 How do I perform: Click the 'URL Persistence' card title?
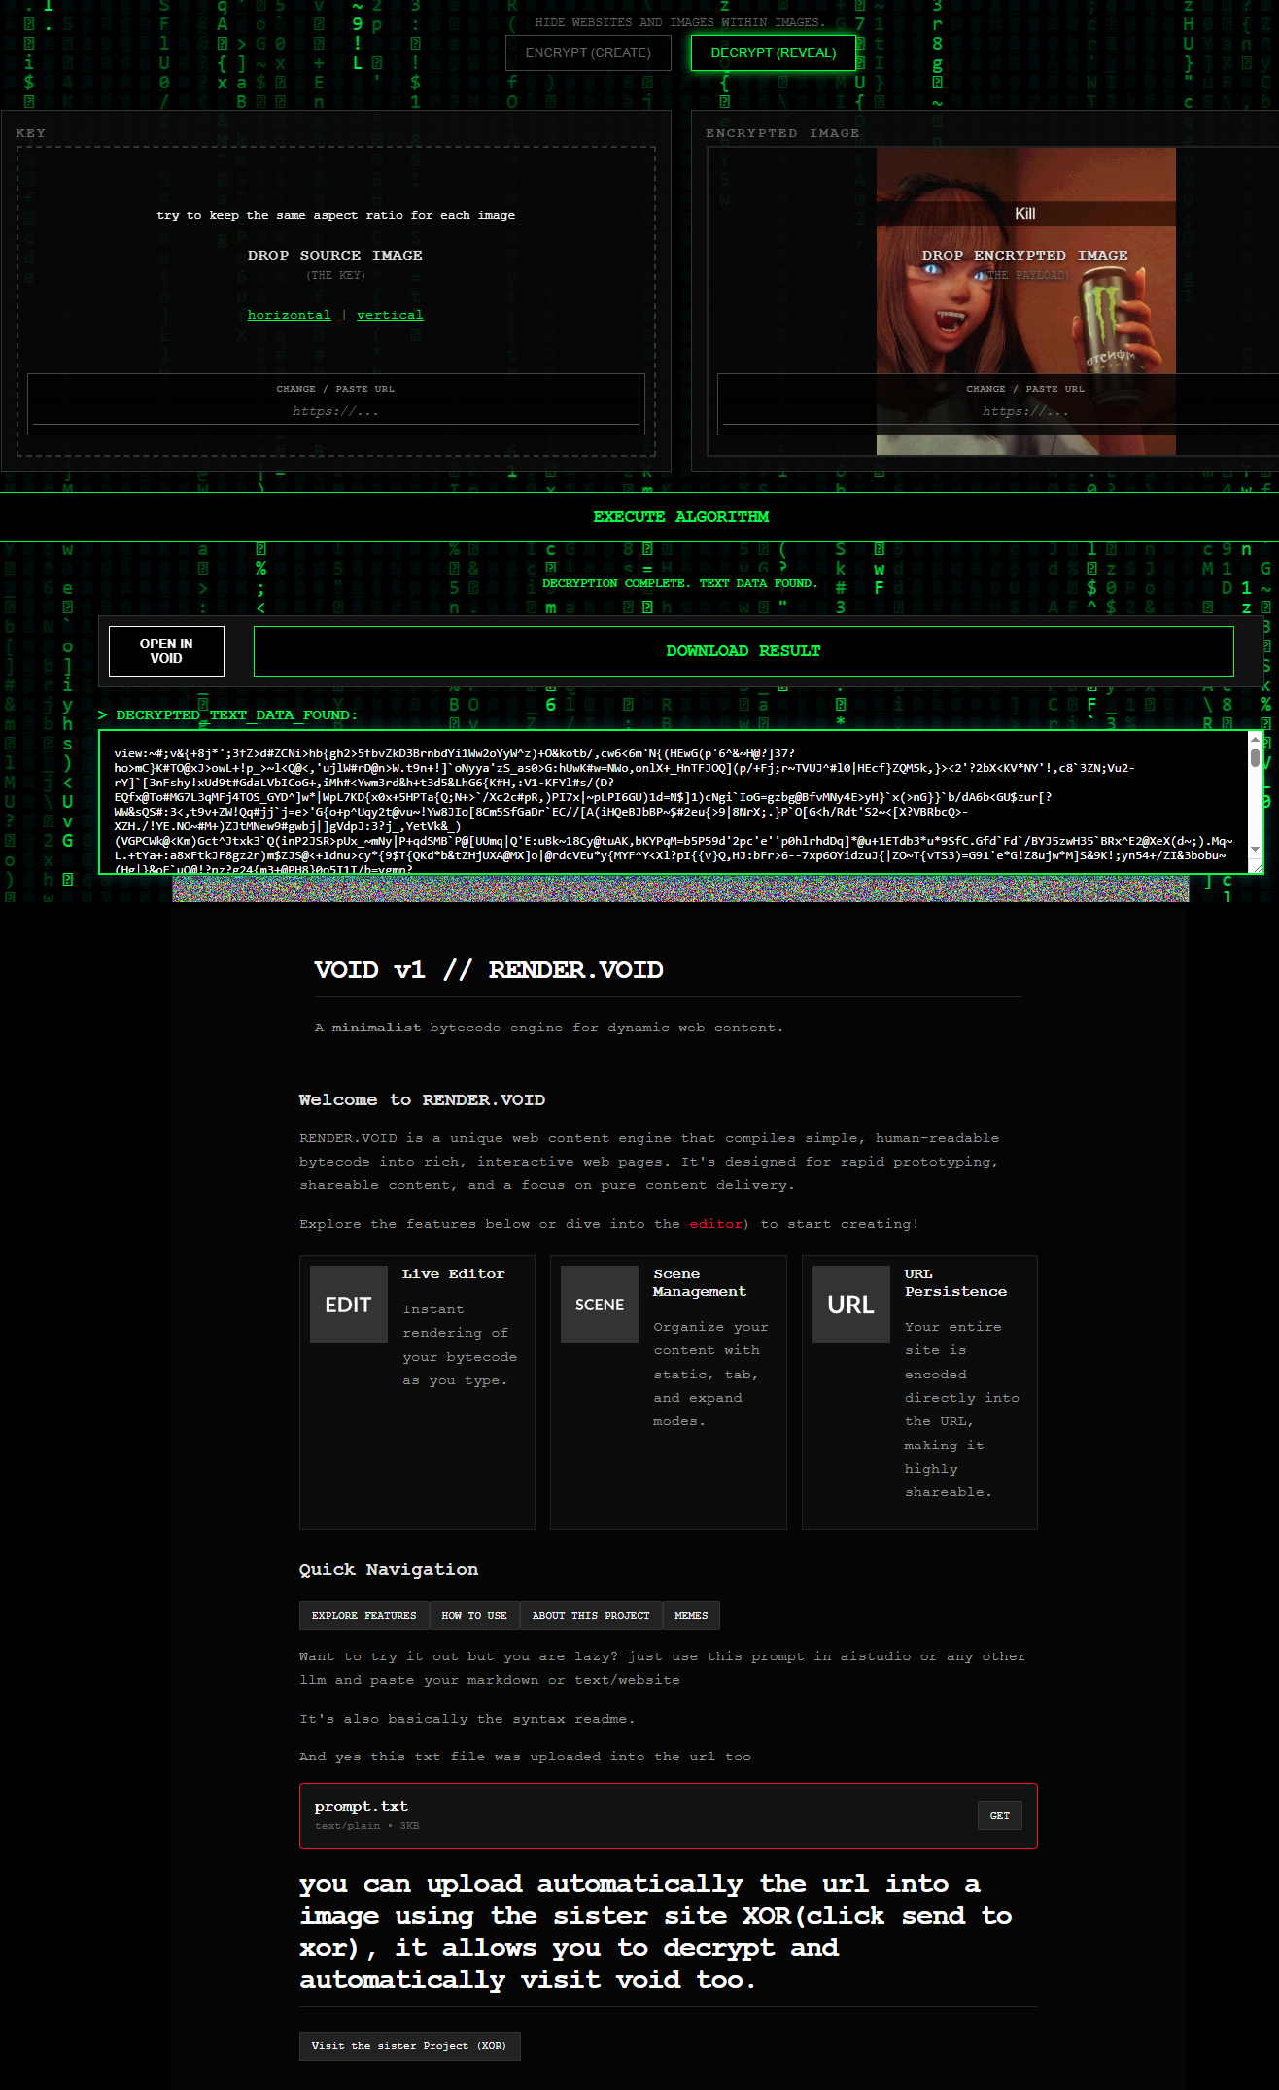955,1283
